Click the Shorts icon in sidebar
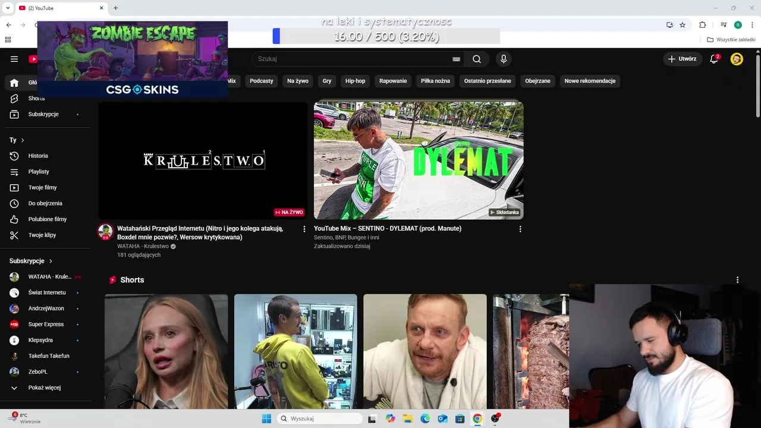Viewport: 761px width, 428px height. pos(14,98)
